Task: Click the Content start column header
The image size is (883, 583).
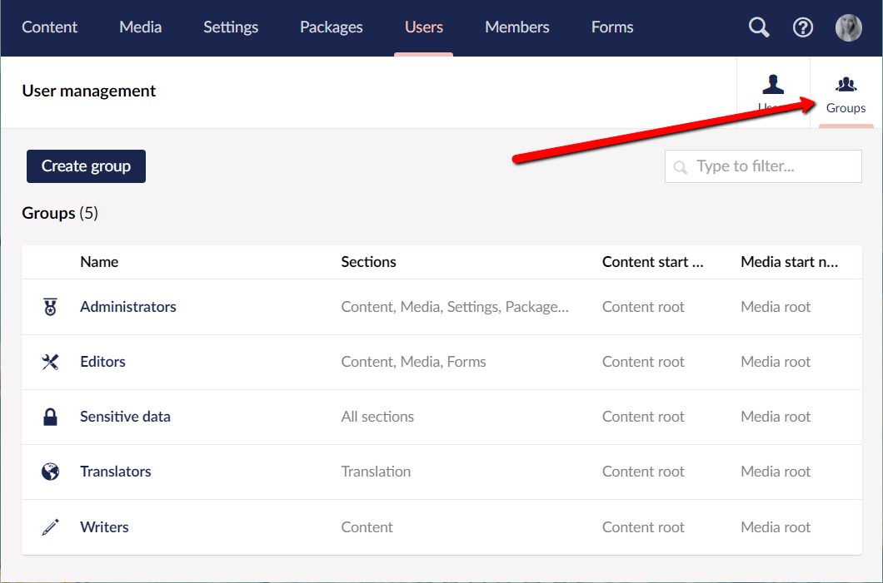Action: tap(653, 262)
